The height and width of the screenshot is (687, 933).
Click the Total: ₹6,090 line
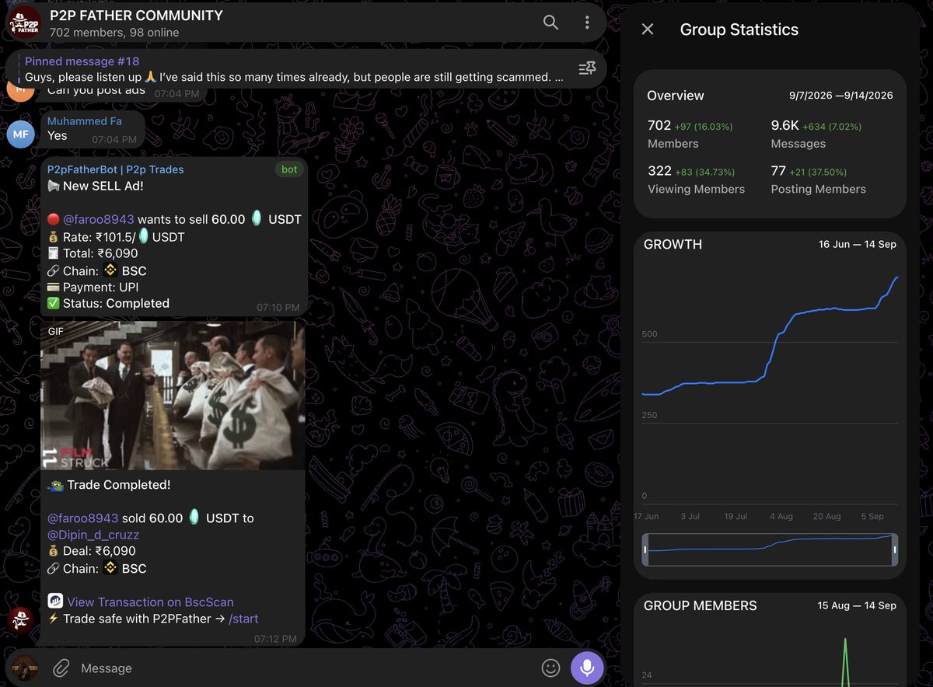point(93,253)
